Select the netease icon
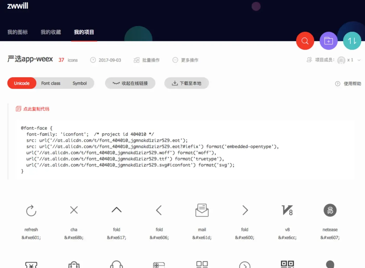365x268 pixels. click(x=330, y=210)
